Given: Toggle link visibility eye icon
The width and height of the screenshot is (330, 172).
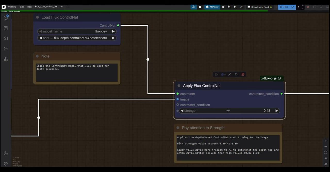Looking at the screenshot, I should [326, 164].
